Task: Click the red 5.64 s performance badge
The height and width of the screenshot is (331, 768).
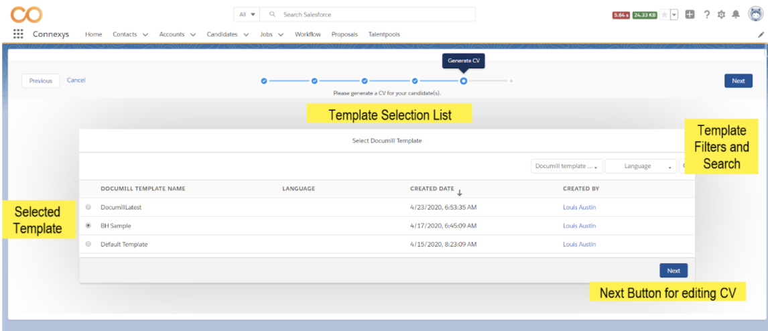Action: pos(621,15)
